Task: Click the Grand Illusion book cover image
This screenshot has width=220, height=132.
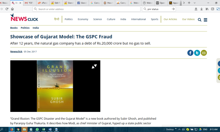Action: click(x=55, y=86)
